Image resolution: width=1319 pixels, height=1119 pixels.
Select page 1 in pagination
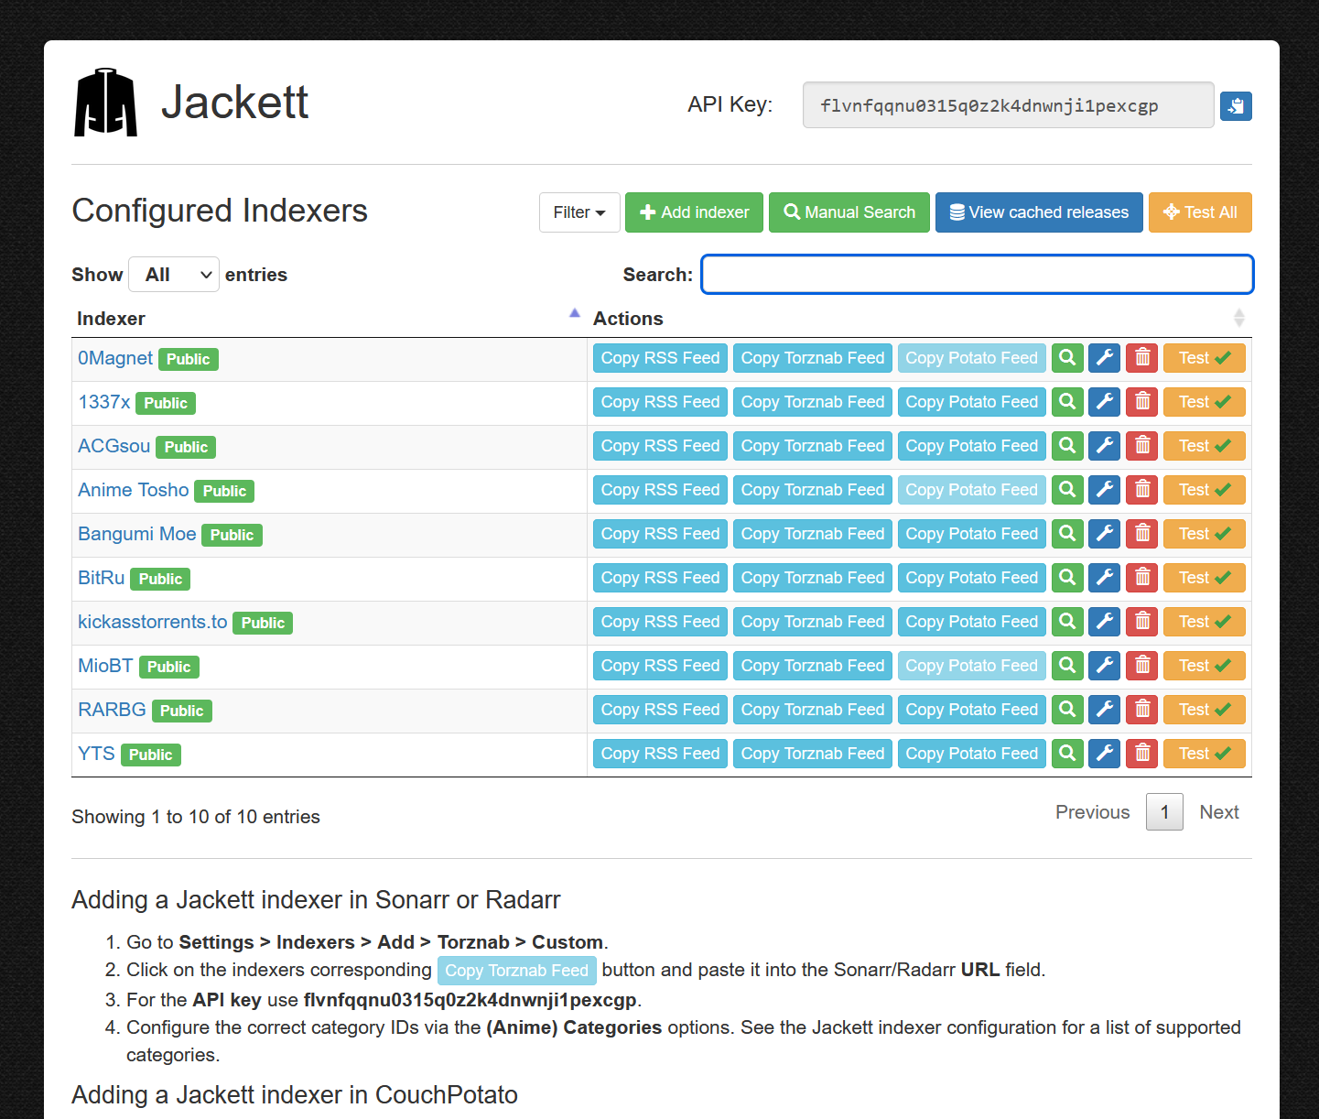(1164, 812)
